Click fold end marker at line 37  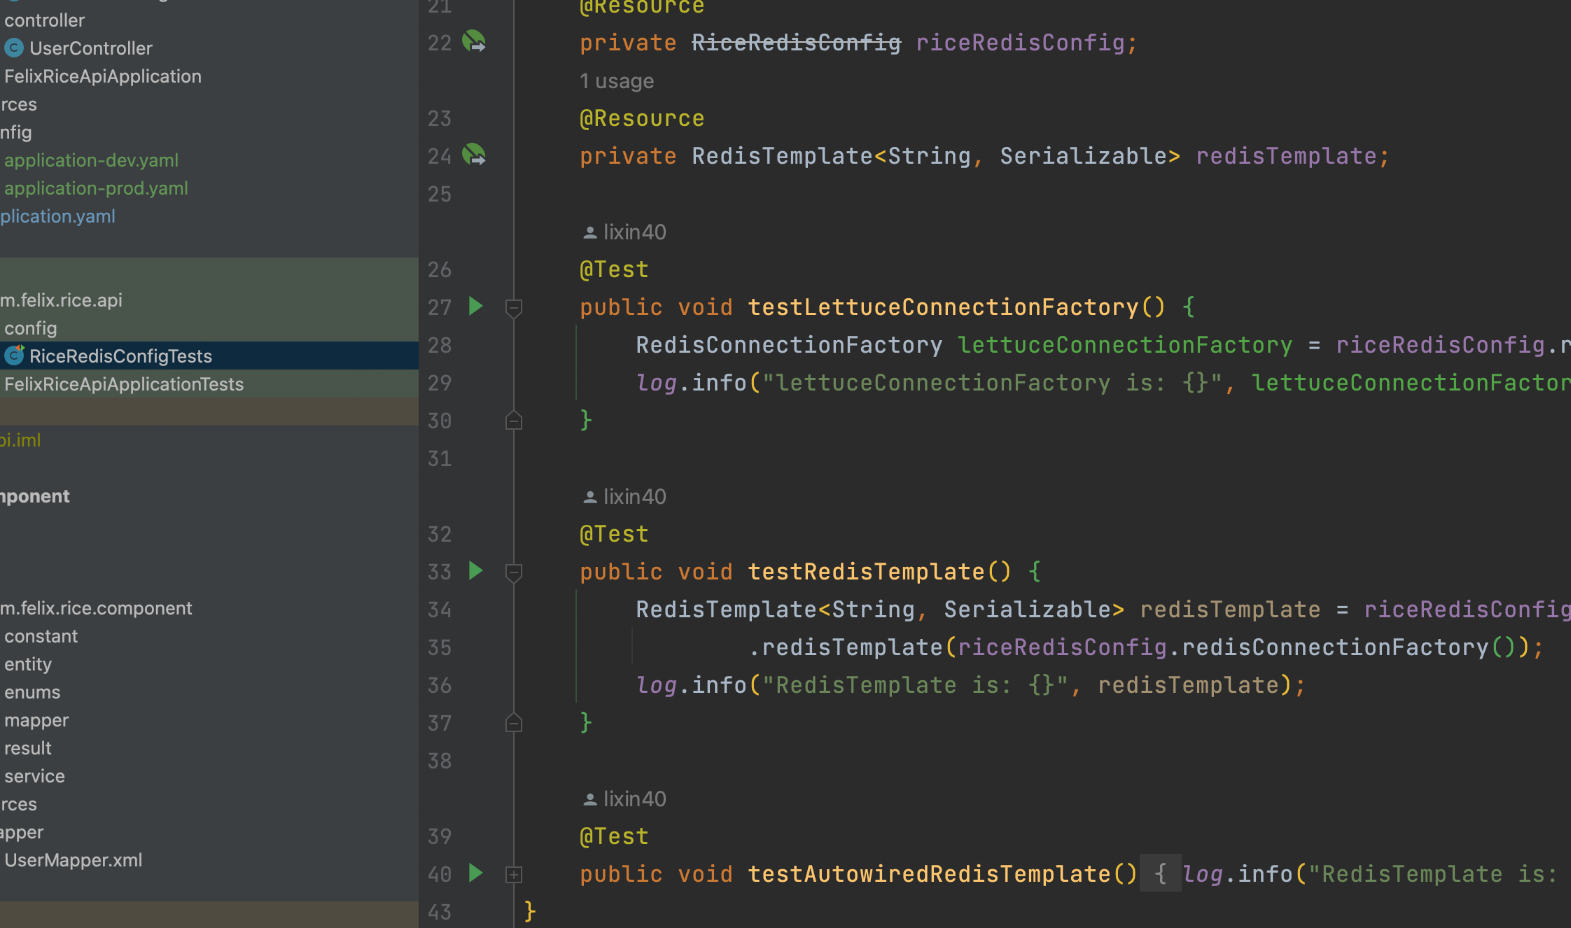[514, 723]
